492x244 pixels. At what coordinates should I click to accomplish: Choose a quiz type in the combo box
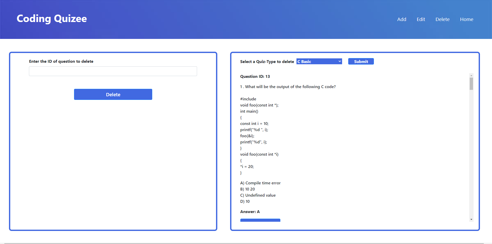point(319,61)
